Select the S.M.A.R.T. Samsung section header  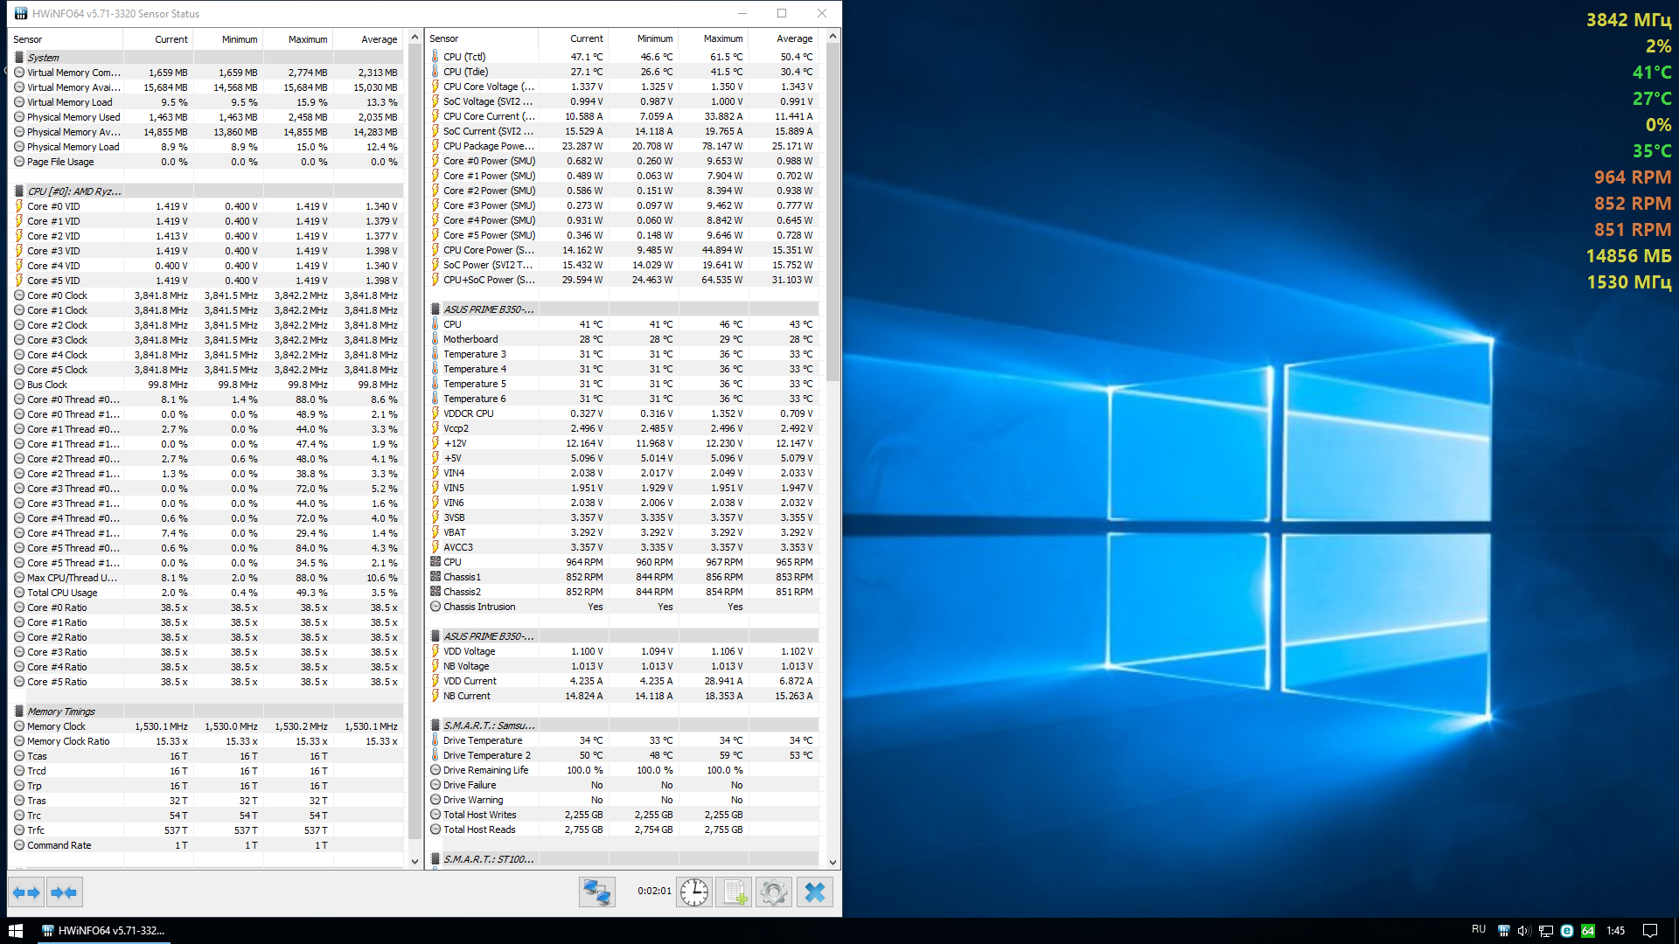click(488, 725)
